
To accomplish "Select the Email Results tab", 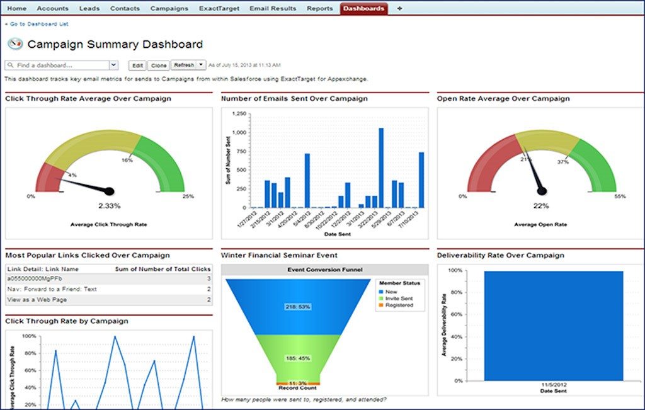I will [x=273, y=9].
